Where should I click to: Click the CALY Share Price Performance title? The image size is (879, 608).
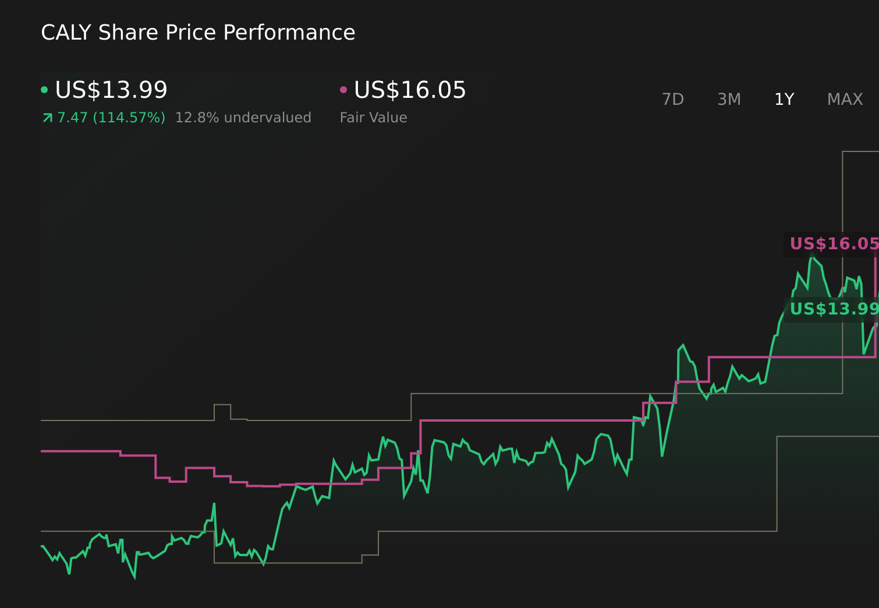pos(198,32)
